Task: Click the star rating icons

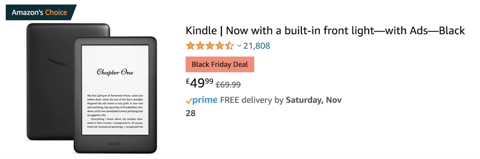Action: (210, 46)
